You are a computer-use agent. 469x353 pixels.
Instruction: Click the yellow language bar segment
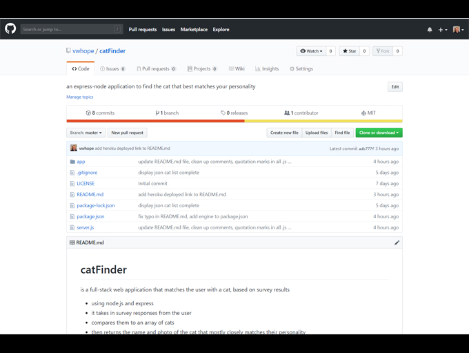(x=323, y=121)
